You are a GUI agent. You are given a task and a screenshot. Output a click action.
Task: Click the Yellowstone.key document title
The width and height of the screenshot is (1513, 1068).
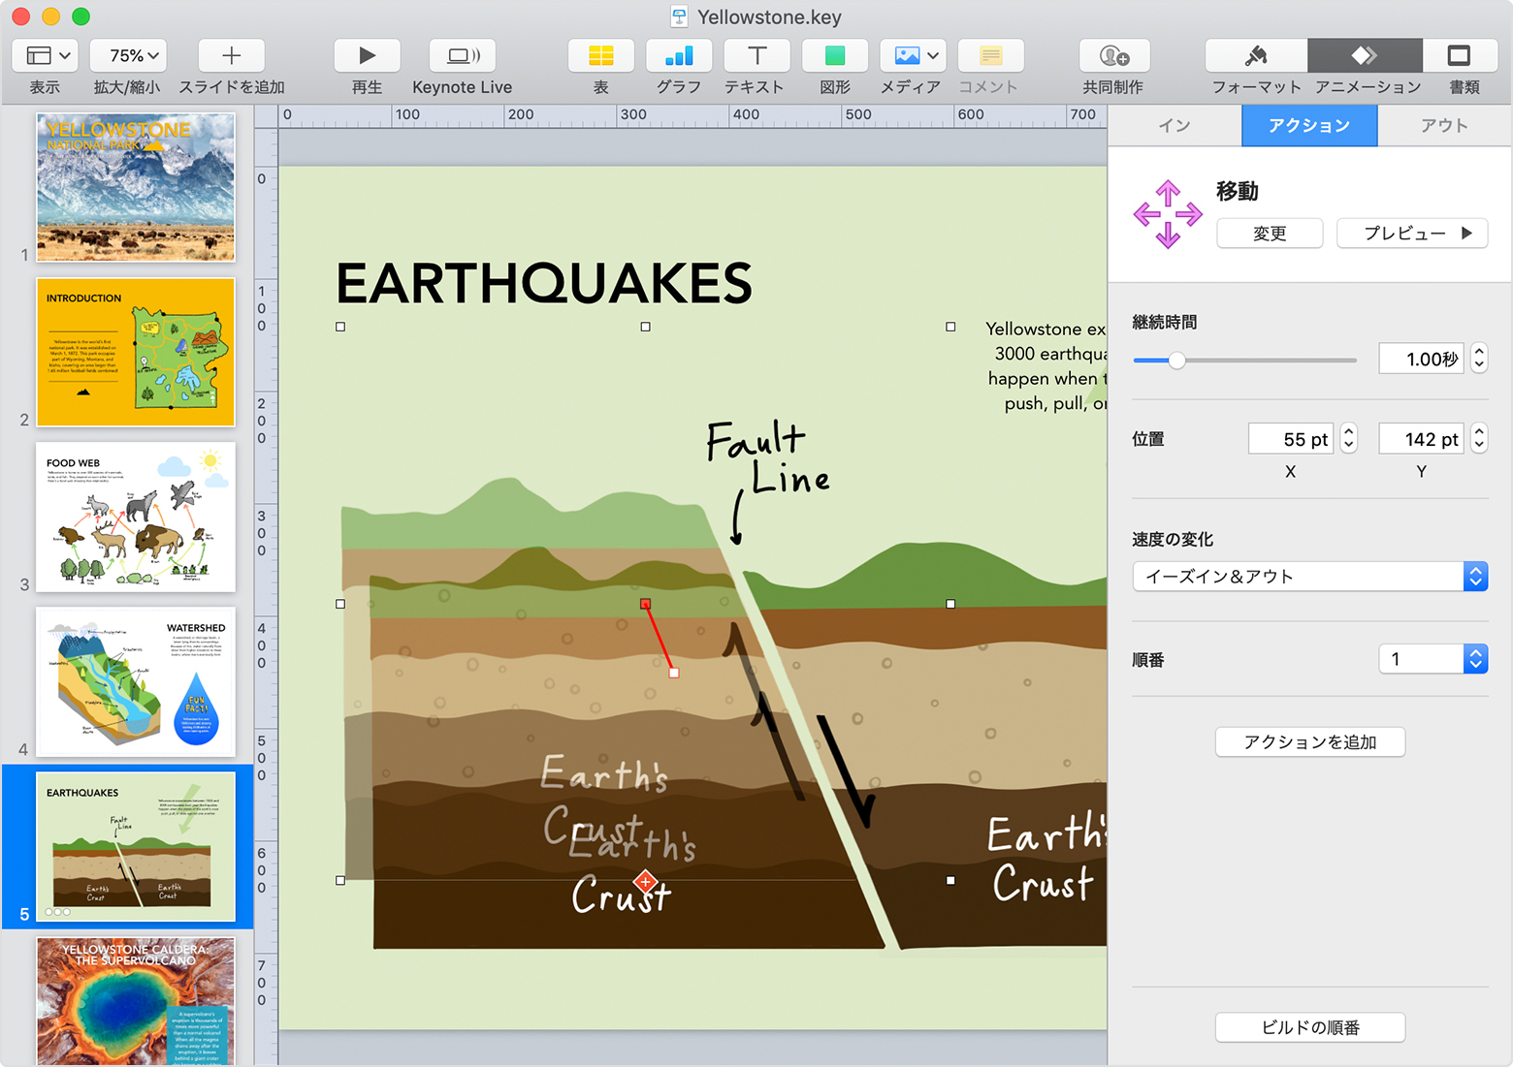769,16
